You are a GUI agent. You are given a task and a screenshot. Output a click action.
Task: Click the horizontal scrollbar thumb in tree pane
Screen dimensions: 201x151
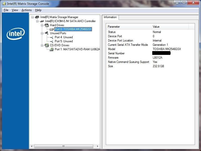[x=64, y=146]
